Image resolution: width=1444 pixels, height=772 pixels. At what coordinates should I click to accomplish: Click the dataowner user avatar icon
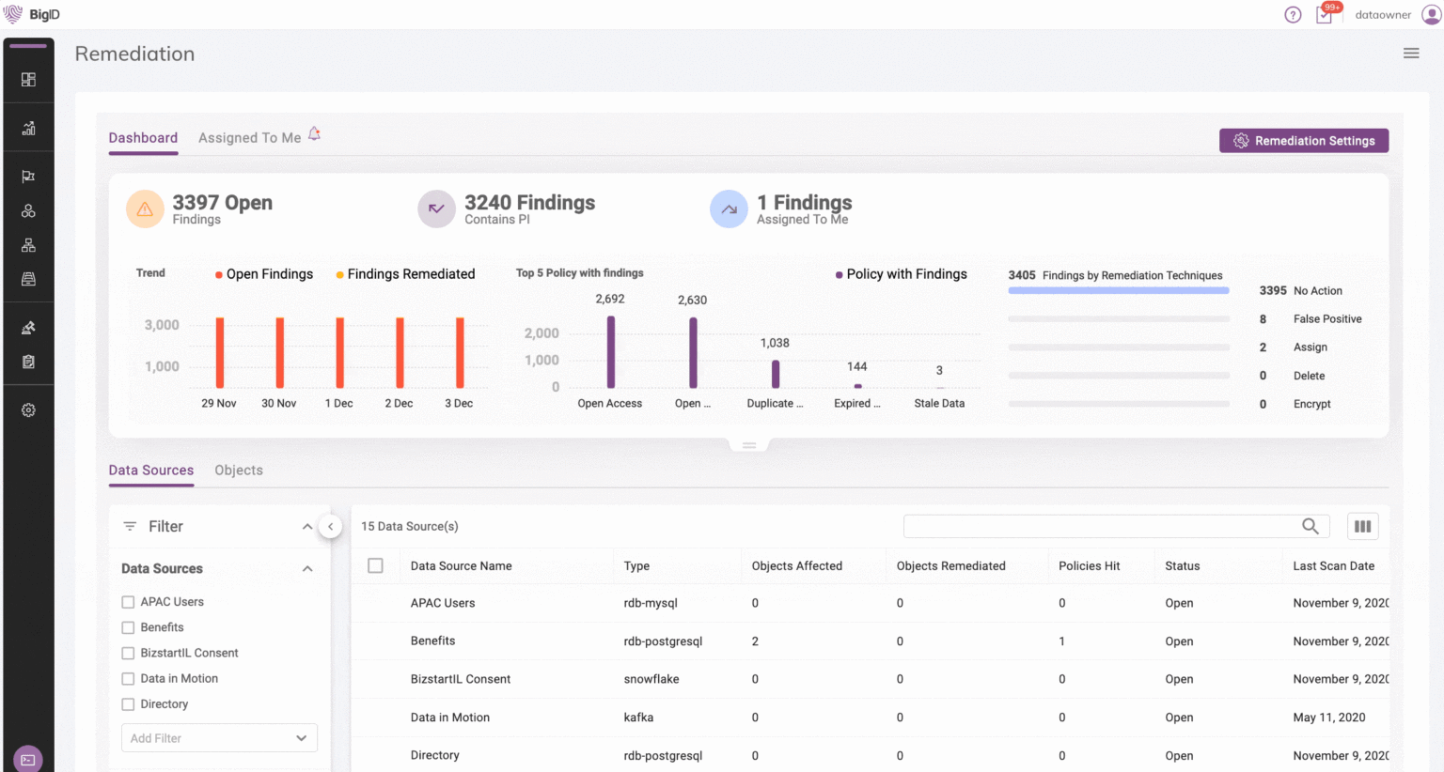[1431, 15]
